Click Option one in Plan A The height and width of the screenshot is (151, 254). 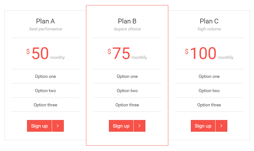click(45, 76)
